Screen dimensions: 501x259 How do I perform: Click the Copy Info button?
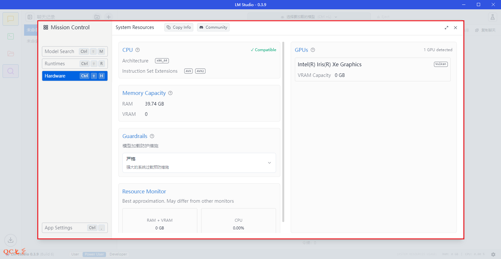tap(179, 27)
